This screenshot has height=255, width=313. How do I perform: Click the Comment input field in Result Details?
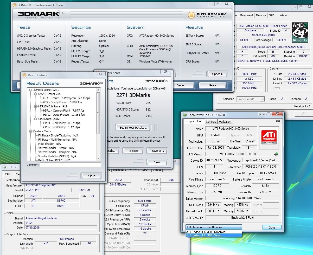70,165
